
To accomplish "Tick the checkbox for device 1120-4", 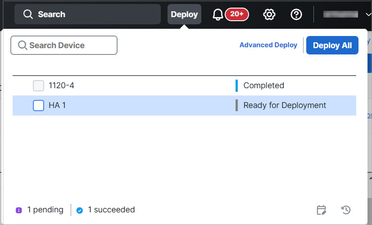I will click(39, 85).
